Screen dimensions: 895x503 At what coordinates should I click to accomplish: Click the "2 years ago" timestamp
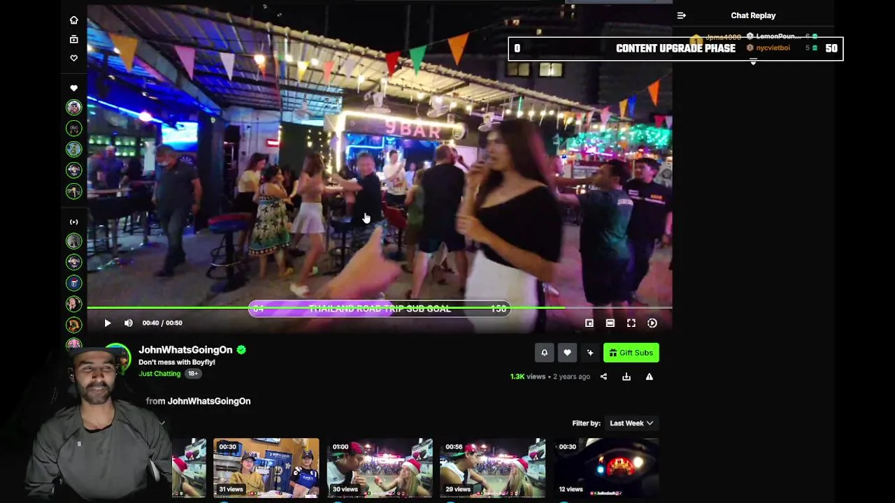pyautogui.click(x=571, y=377)
